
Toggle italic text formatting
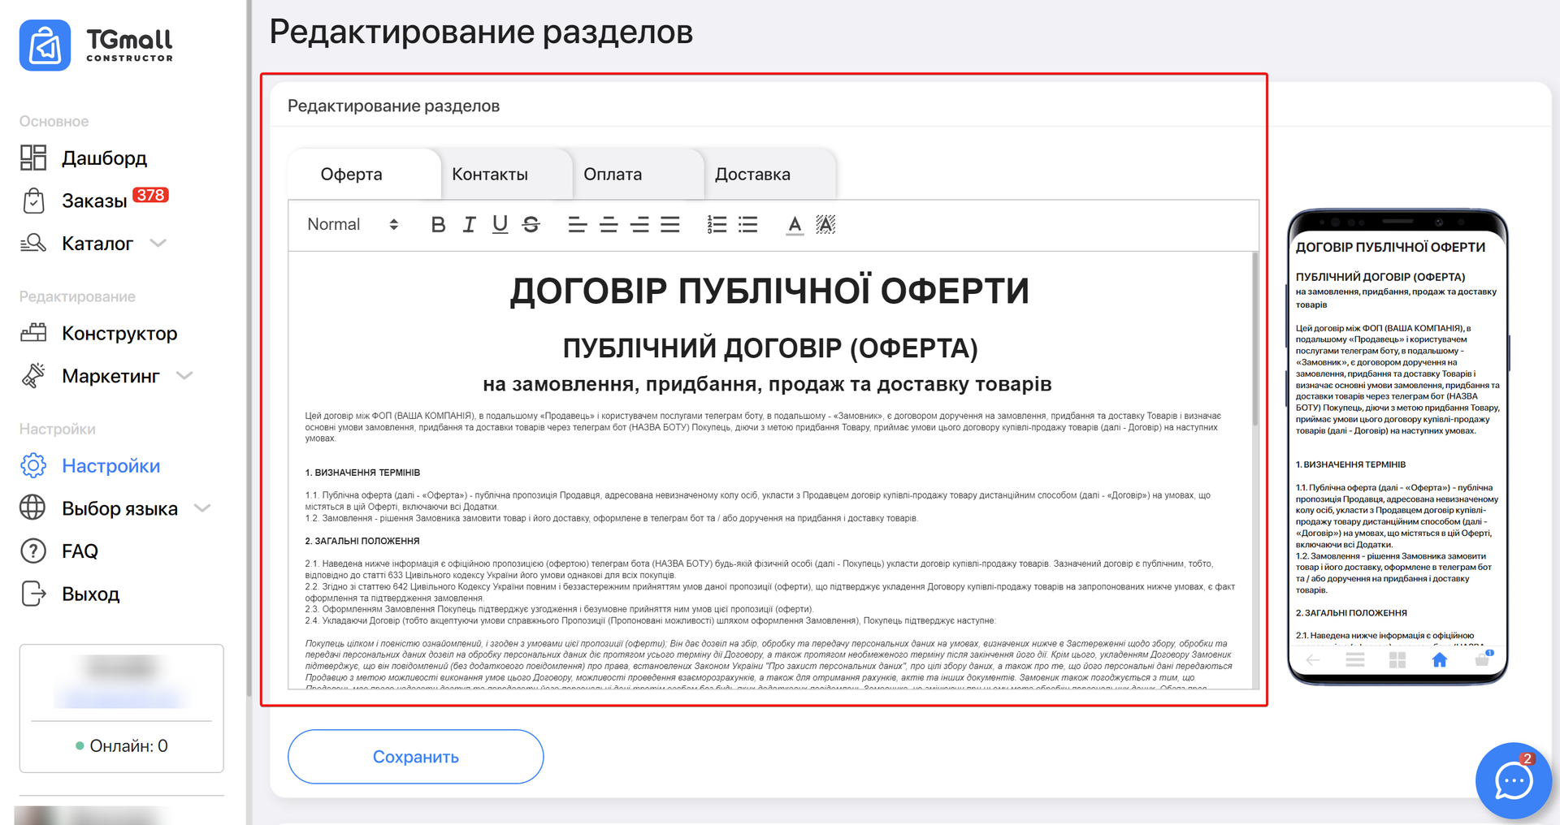tap(469, 225)
